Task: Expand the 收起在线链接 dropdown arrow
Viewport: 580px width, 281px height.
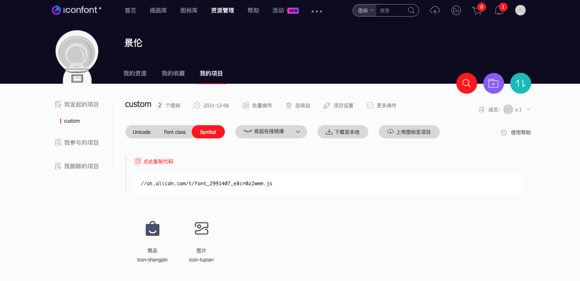Action: pos(298,132)
